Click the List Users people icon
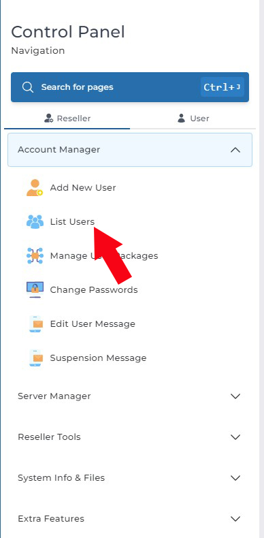The width and height of the screenshot is (264, 538). 35,221
